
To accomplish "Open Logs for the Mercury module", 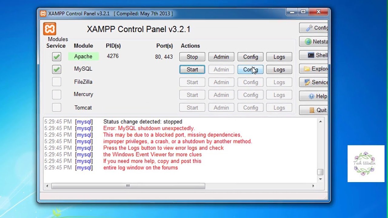I will pos(279,95).
